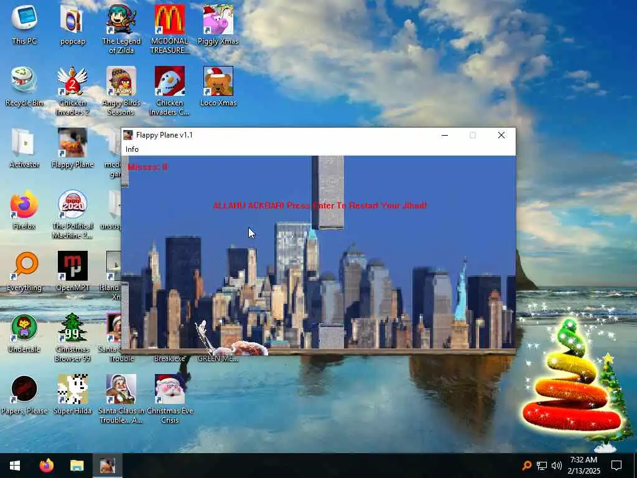The image size is (637, 478).
Task: Open the network status tray icon
Action: [542, 466]
